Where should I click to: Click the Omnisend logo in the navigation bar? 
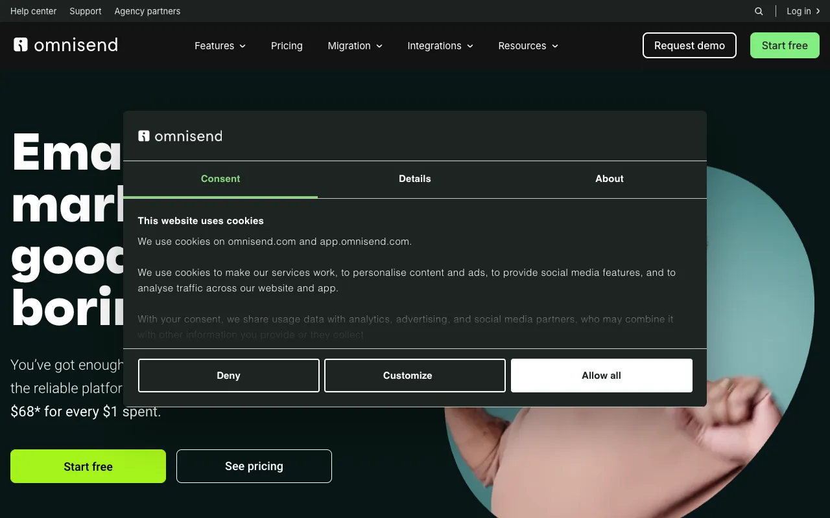[x=65, y=45]
